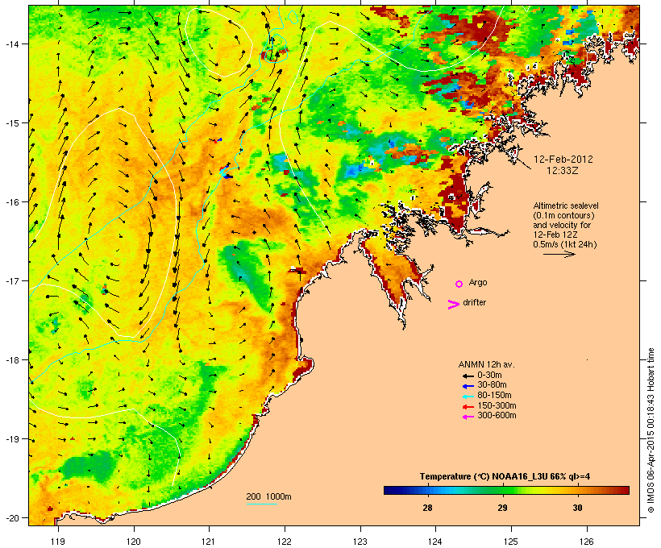Click the longitude axis label '123'

click(x=360, y=542)
